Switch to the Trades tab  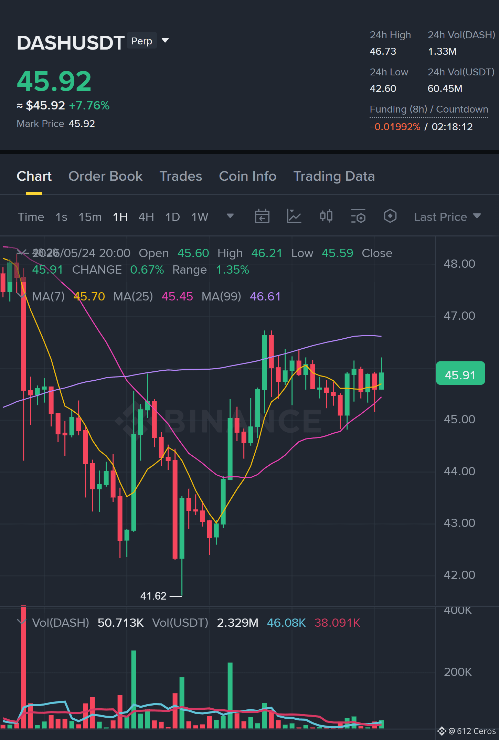point(181,176)
